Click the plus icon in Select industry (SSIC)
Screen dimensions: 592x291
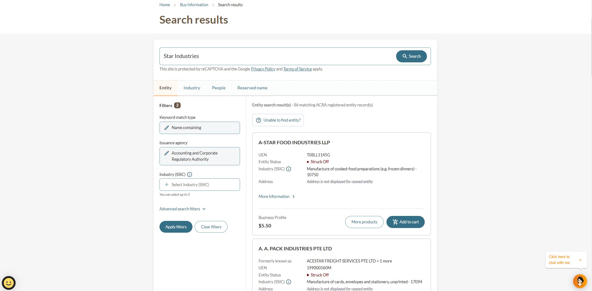[167, 185]
